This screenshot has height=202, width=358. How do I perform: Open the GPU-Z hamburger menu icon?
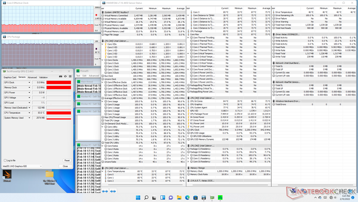[x=70, y=77]
